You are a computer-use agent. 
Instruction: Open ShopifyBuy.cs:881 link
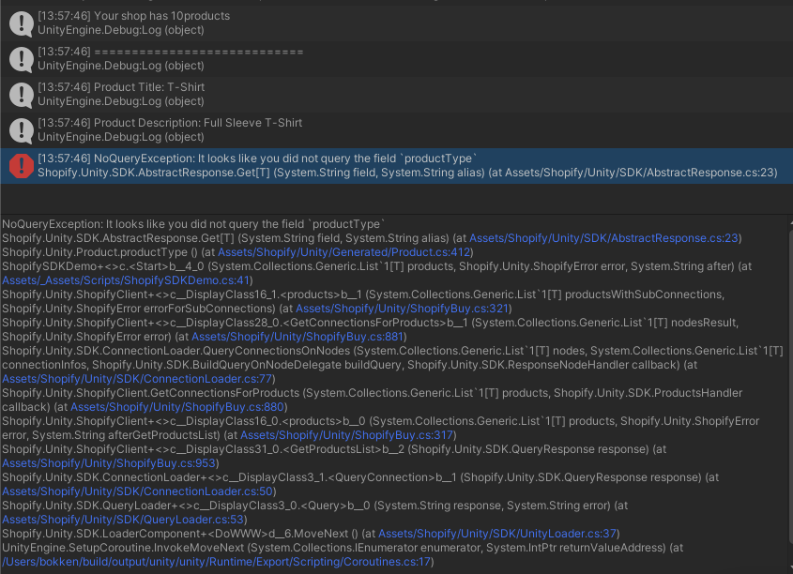tap(297, 337)
